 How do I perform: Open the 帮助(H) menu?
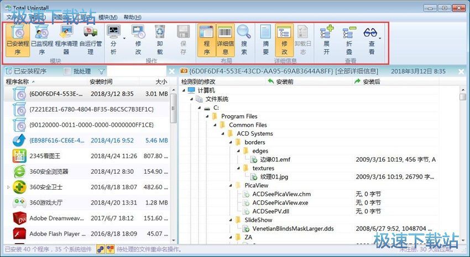[x=133, y=17]
